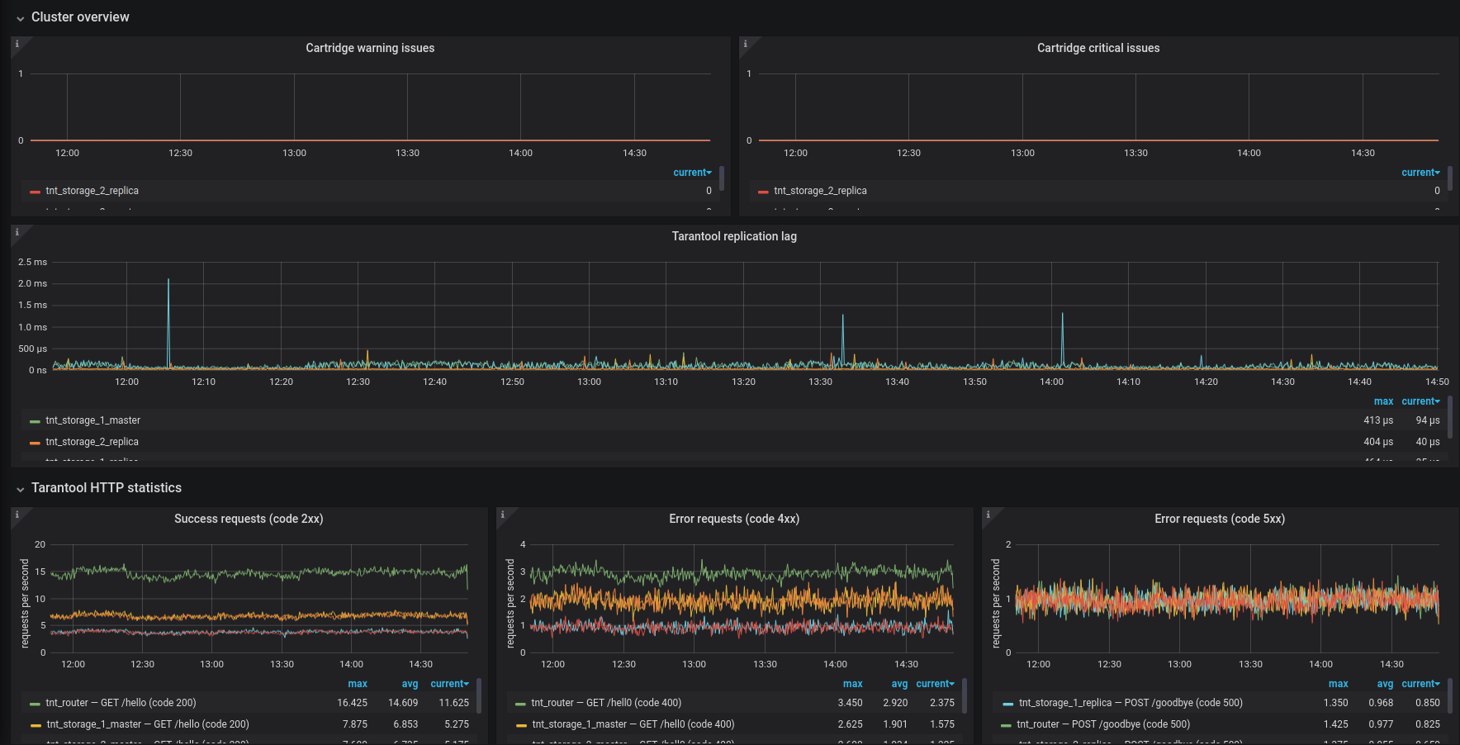Sort 5xx requests legend by max
Viewport: 1460px width, 745px height.
tap(1339, 684)
